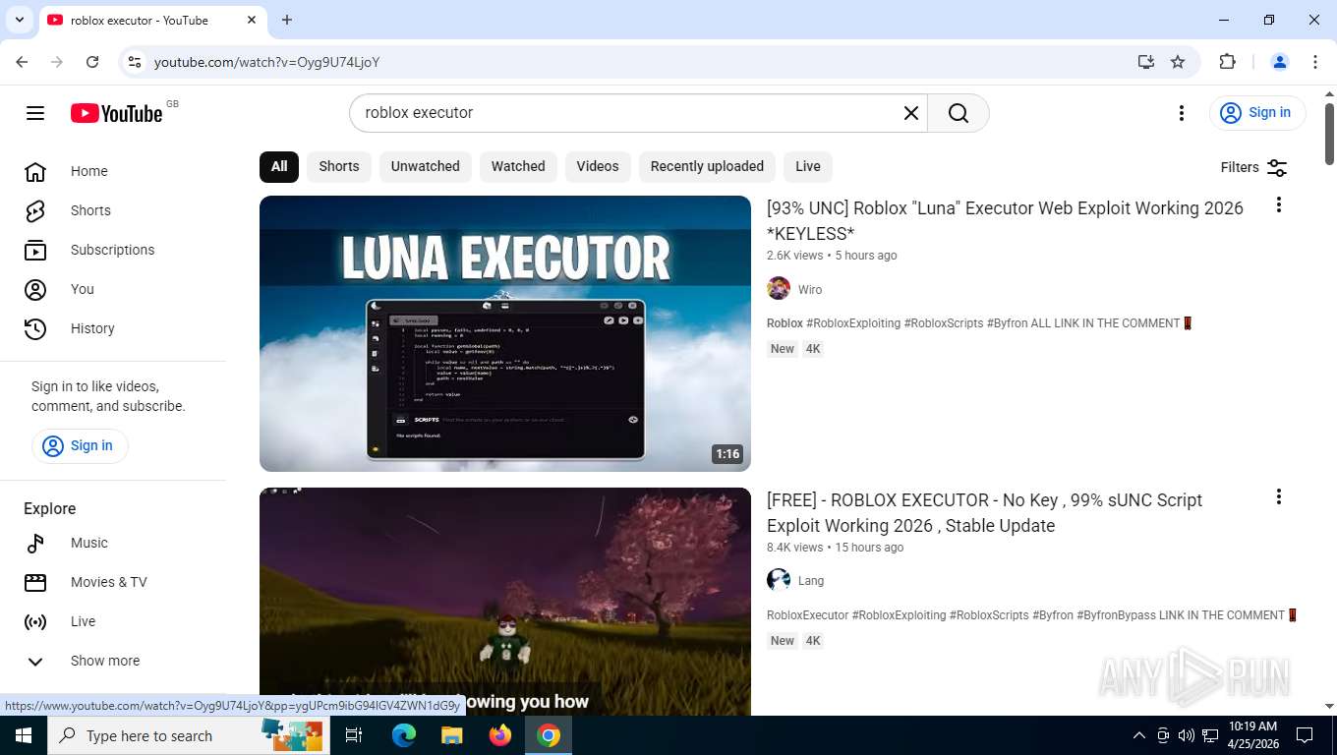Select the Live filter chip

808,166
